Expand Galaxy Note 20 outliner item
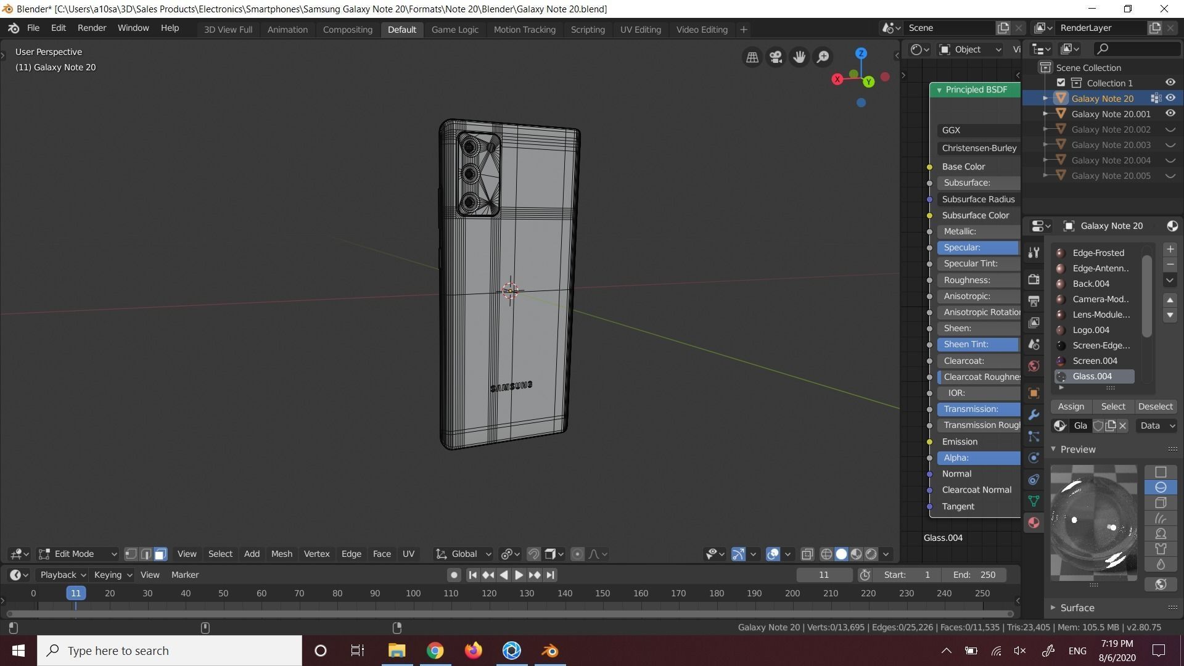 click(1046, 98)
